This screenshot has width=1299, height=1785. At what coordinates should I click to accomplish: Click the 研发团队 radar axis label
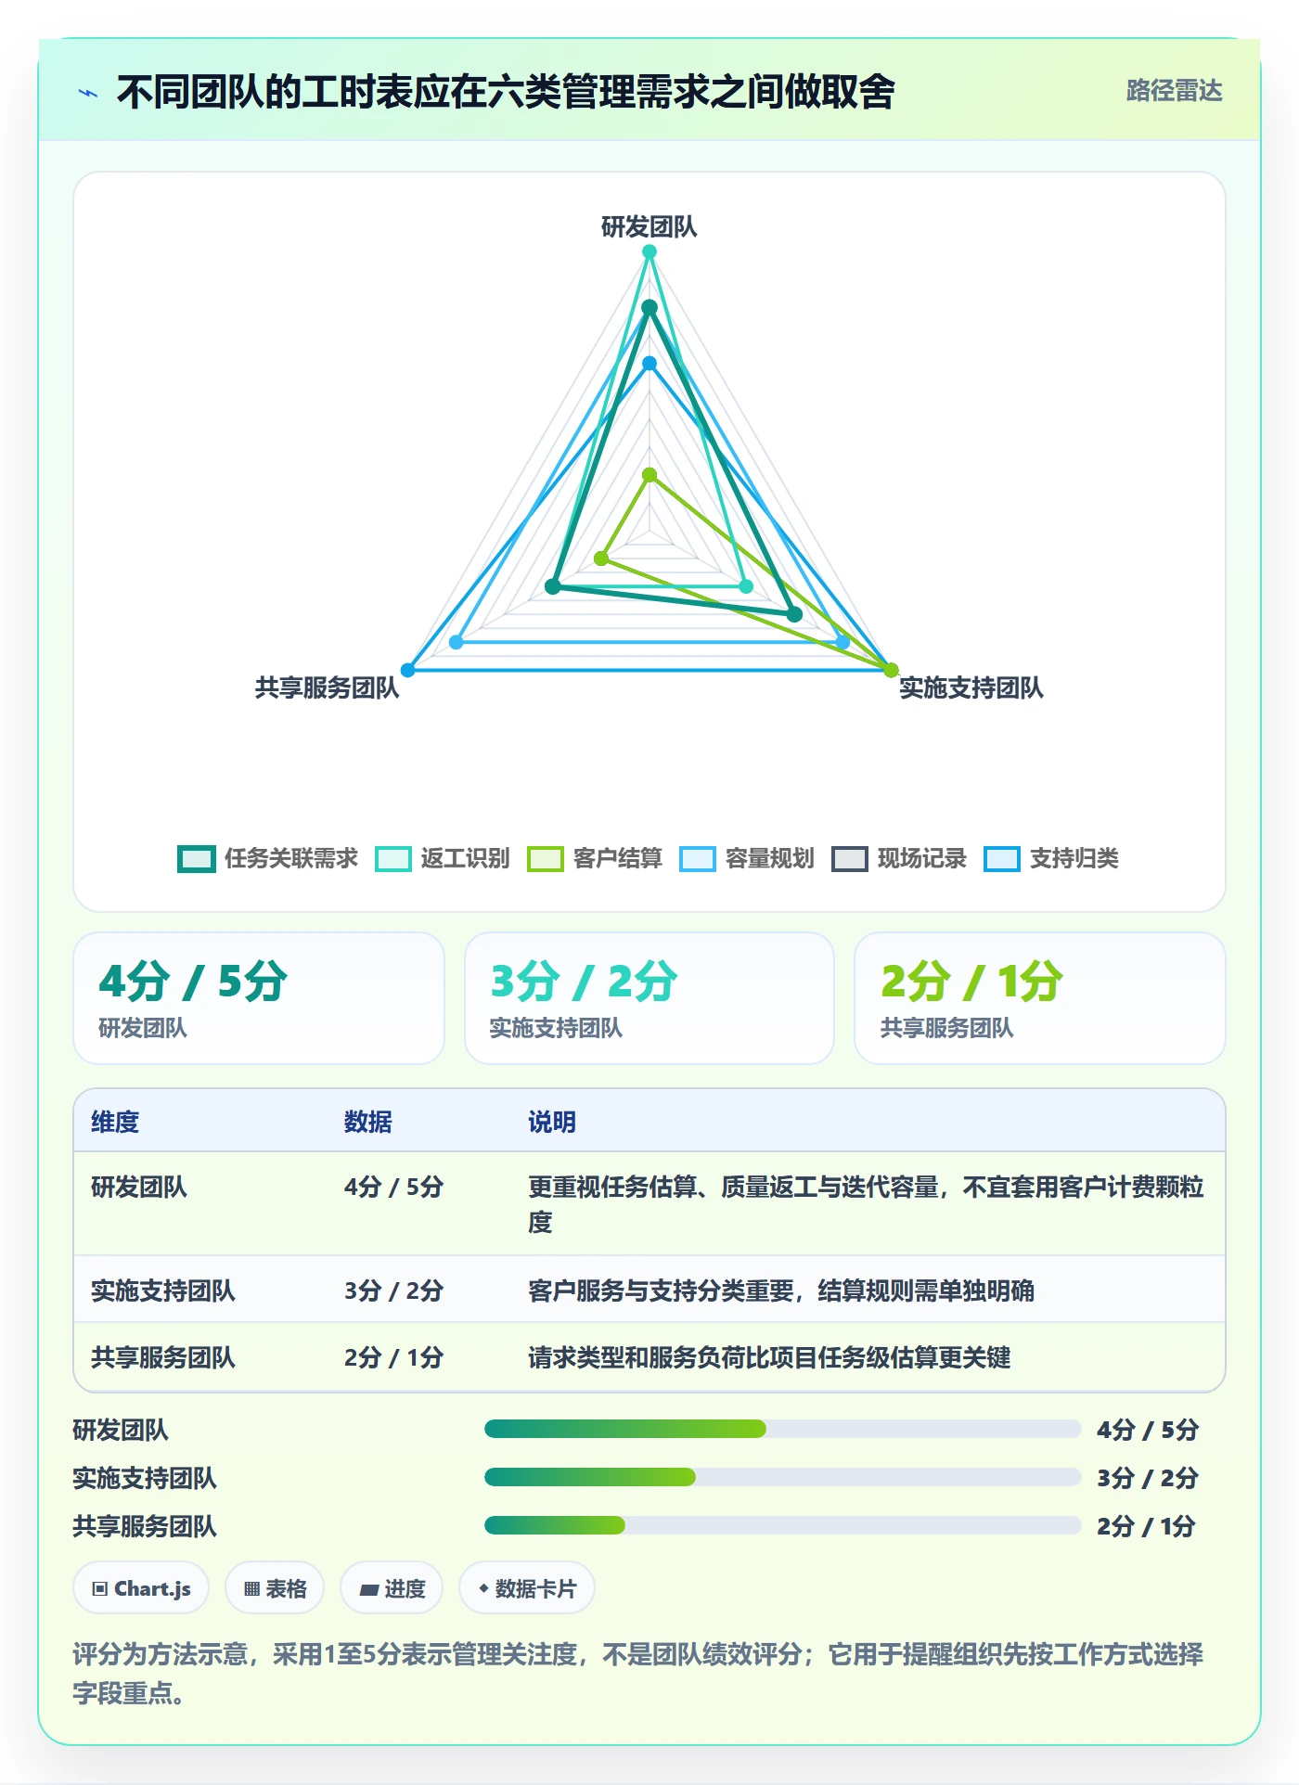pos(649,226)
